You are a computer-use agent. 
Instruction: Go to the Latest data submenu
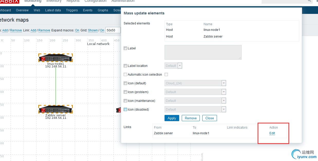click(53, 10)
